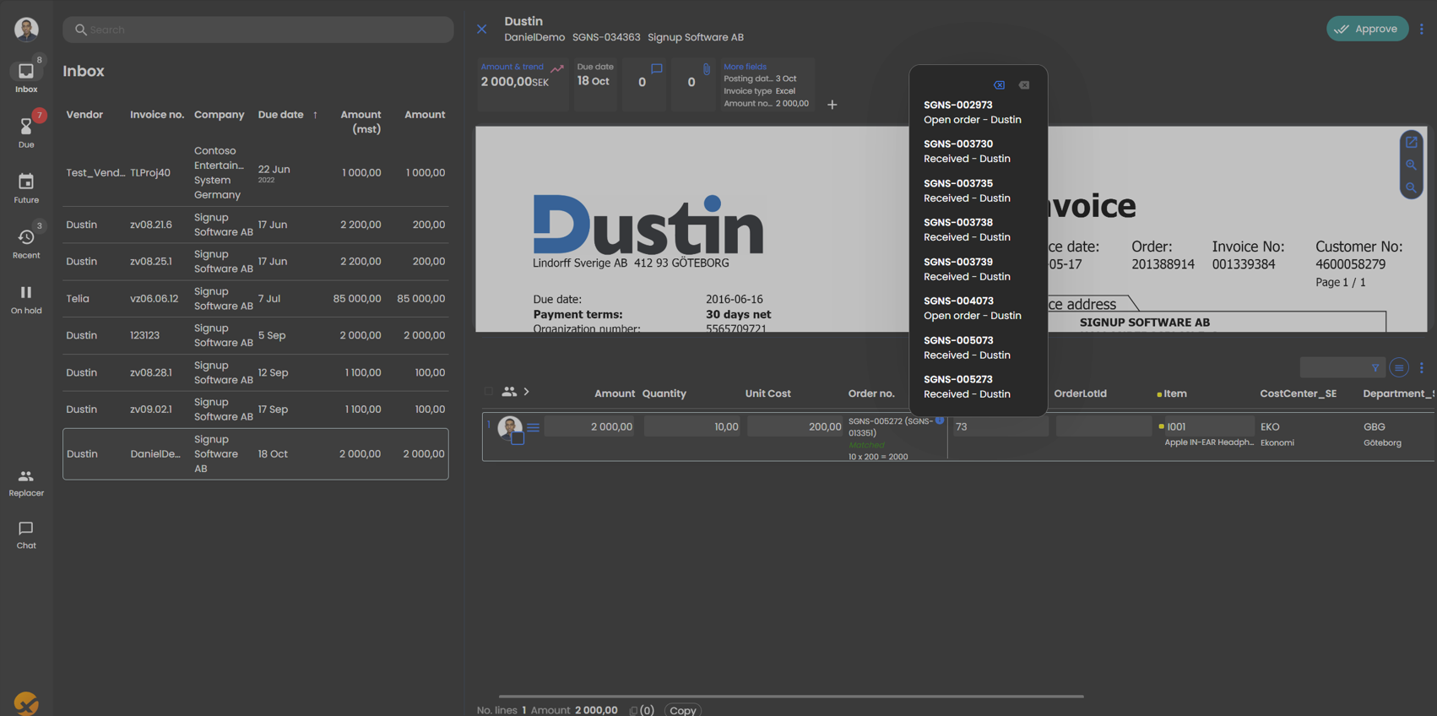
Task: Toggle the selection box on line 1 avatar
Action: [x=518, y=438]
